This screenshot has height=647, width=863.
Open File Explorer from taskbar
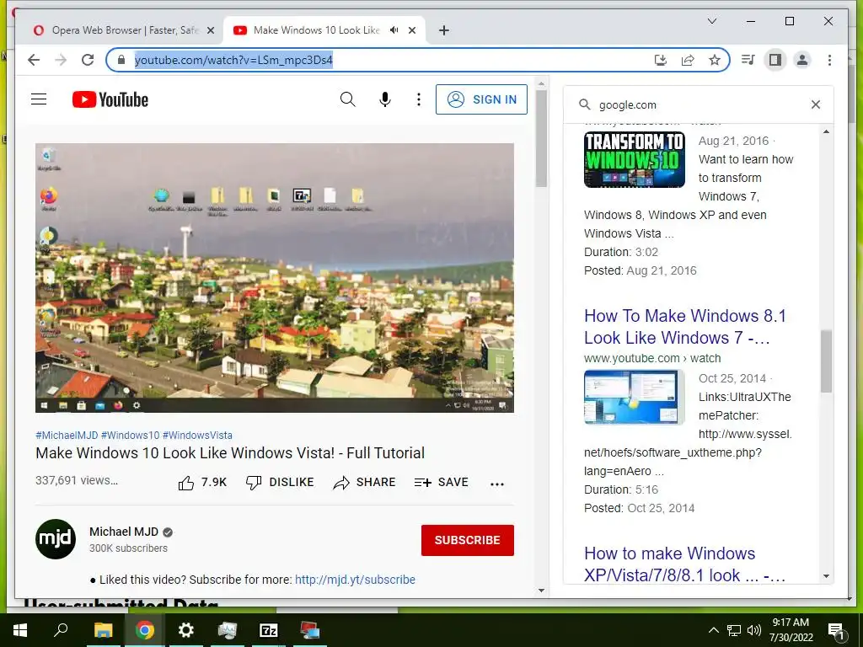pos(103,630)
